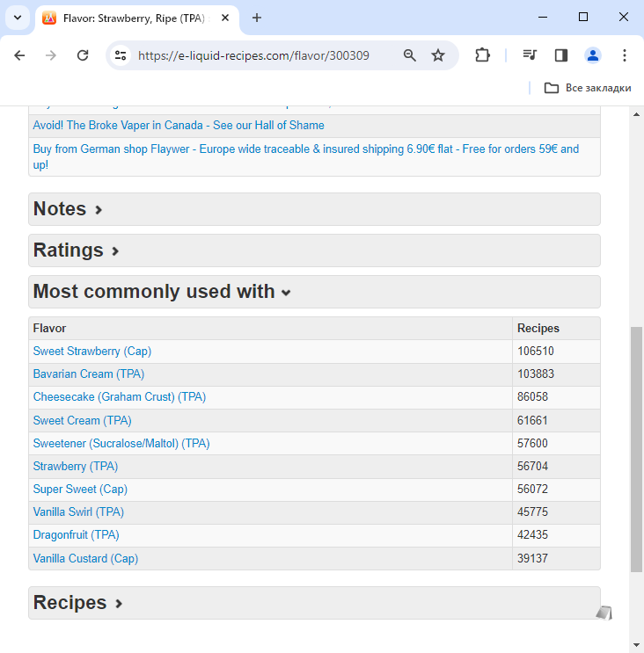644x653 pixels.
Task: Select the recipe count 57600
Action: 532,444
